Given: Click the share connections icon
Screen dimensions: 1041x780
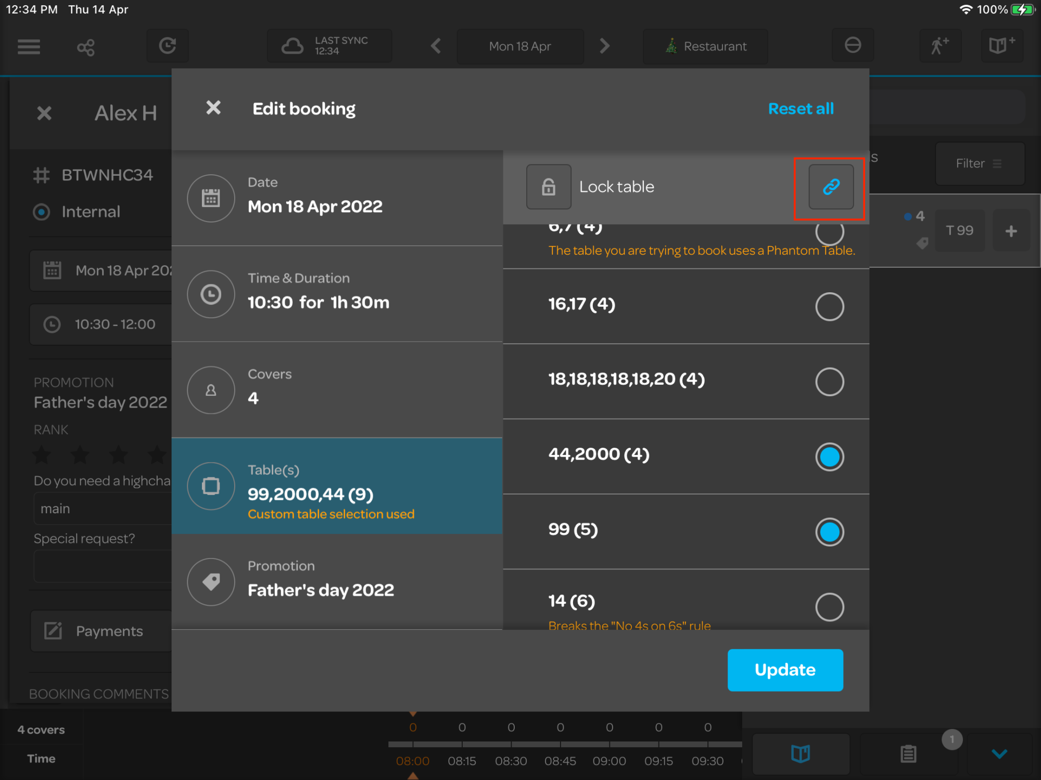Looking at the screenshot, I should tap(86, 47).
